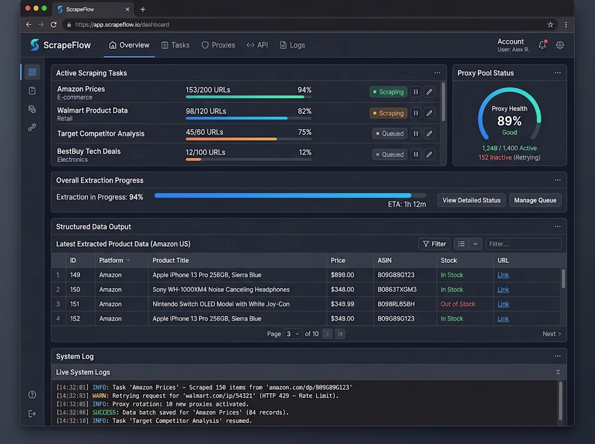The height and width of the screenshot is (444, 595).
Task: Click the overall extraction progress bar
Action: pos(290,195)
